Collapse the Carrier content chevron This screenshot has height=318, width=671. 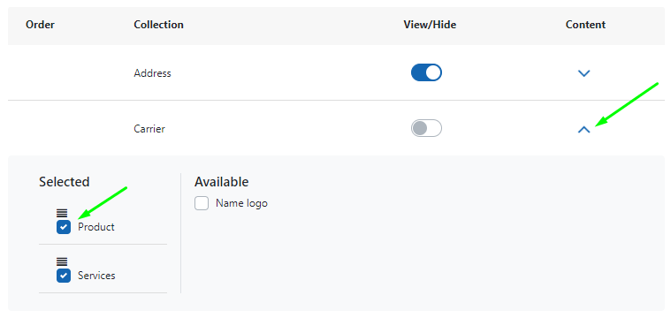(x=584, y=129)
